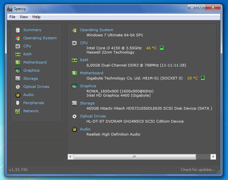This screenshot has height=180, width=228.
Task: Select Storage in the sidebar
Action: (30, 78)
